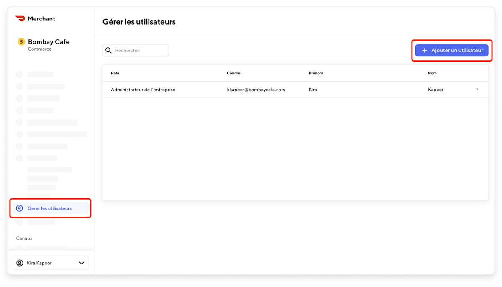
Task: Click the Rôle column header
Action: [x=115, y=73]
